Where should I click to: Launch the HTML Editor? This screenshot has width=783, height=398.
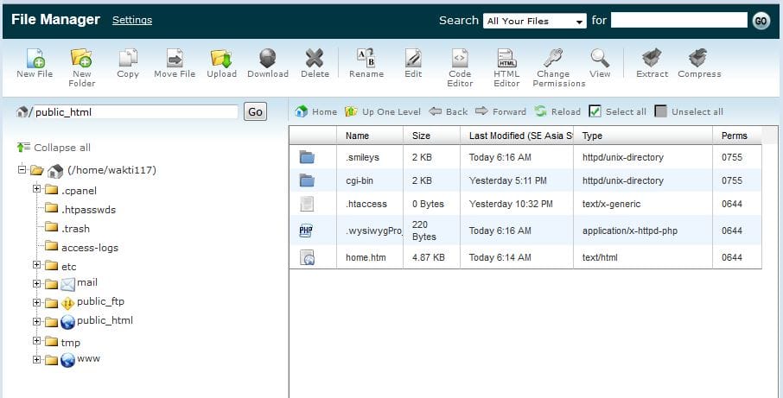tap(506, 59)
